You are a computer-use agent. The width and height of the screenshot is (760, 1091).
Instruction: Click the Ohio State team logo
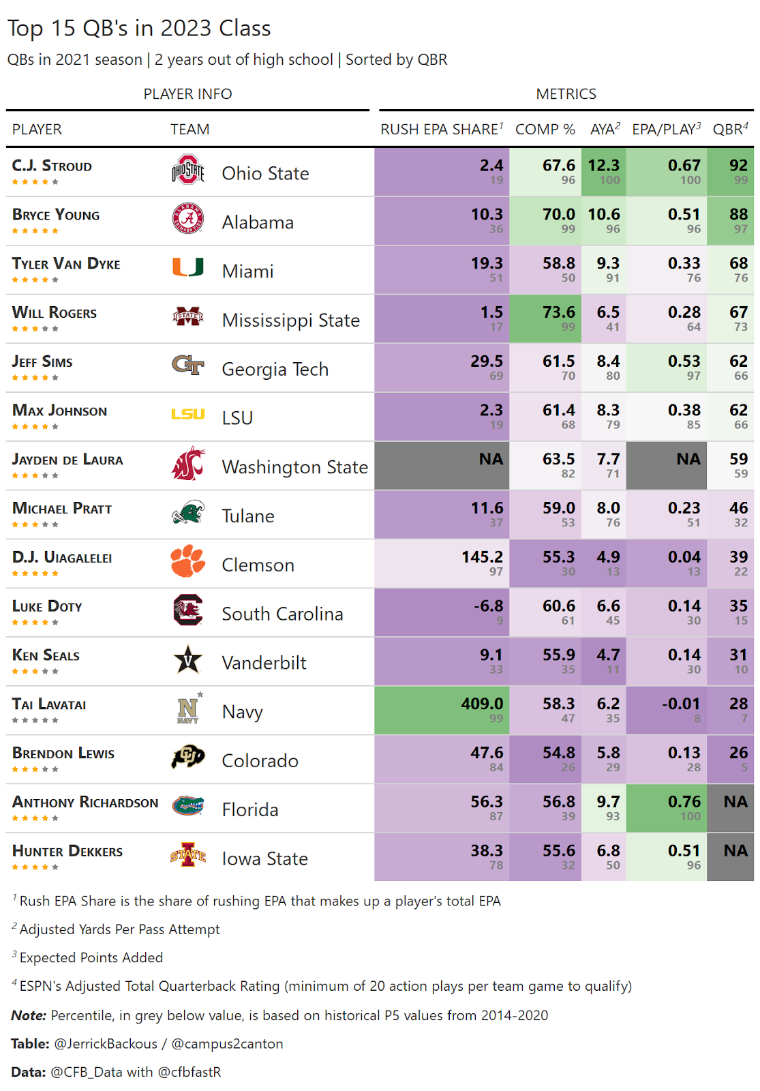pos(188,170)
